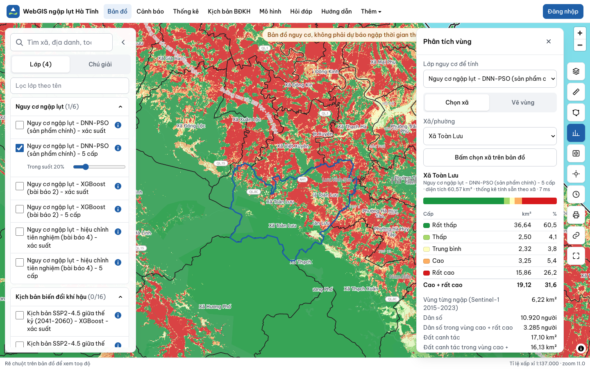590x369 pixels.
Task: Open the Thêm menu dropdown
Action: [x=371, y=11]
